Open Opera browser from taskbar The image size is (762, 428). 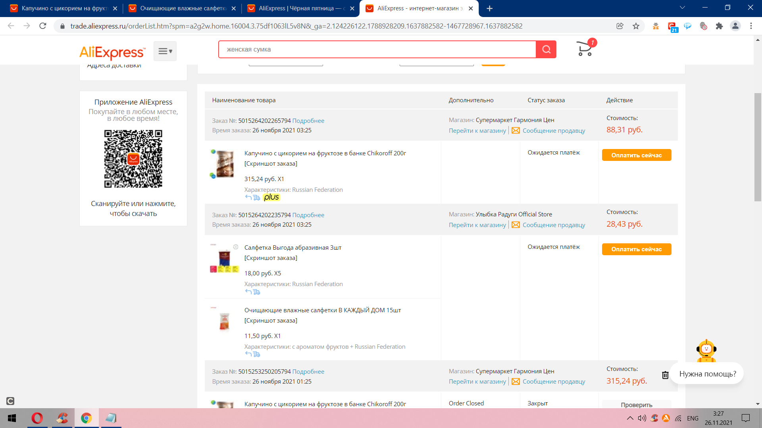pos(37,418)
